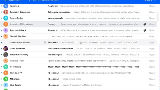Click '17 дек' date on Vika Barsik row

tap(152, 85)
